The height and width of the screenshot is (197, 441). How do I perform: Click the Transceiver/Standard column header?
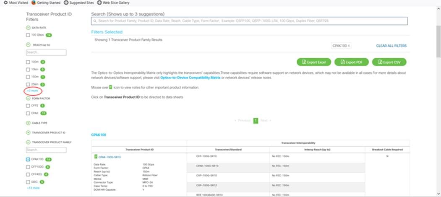pos(228,150)
